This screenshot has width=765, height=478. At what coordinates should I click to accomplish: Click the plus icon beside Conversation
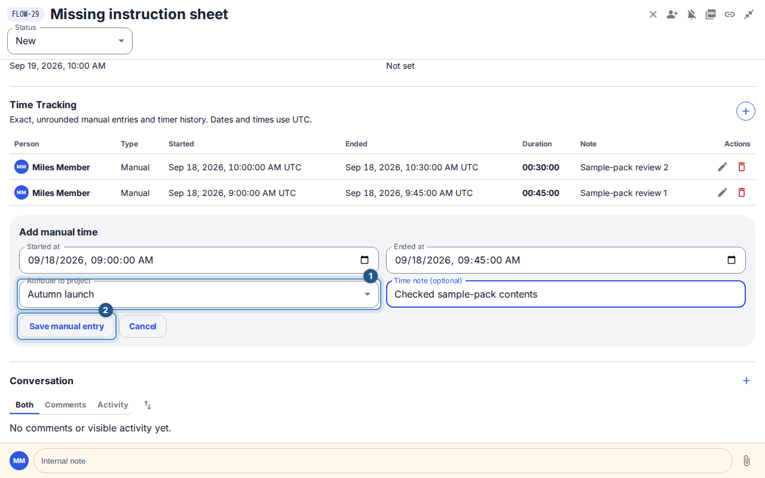point(746,381)
